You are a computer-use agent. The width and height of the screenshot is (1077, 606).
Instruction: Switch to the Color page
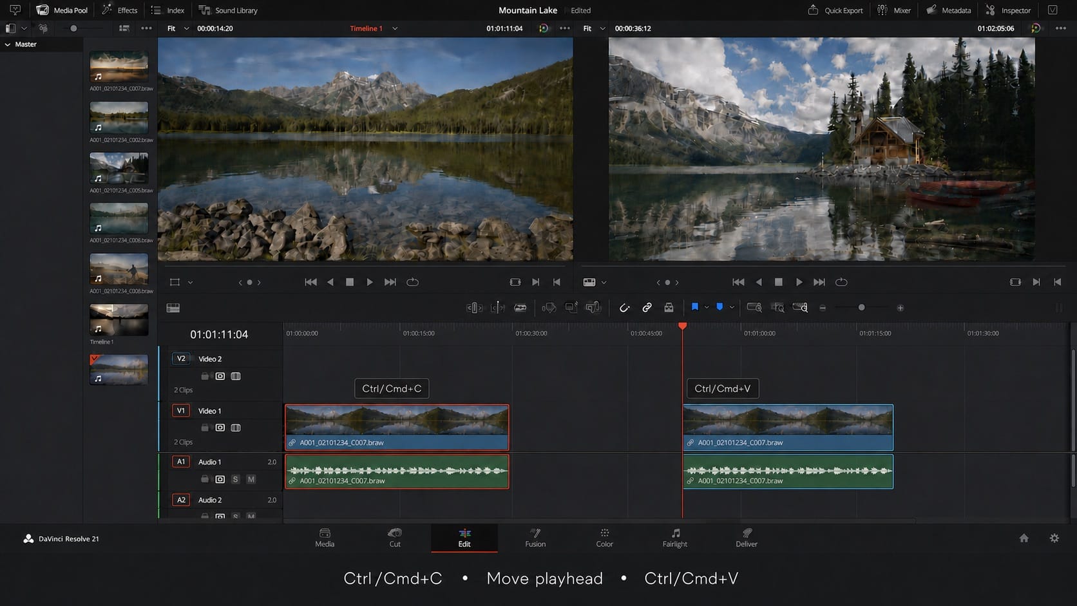(604, 538)
